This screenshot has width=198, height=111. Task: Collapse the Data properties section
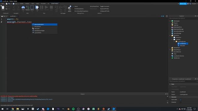pos(170,84)
